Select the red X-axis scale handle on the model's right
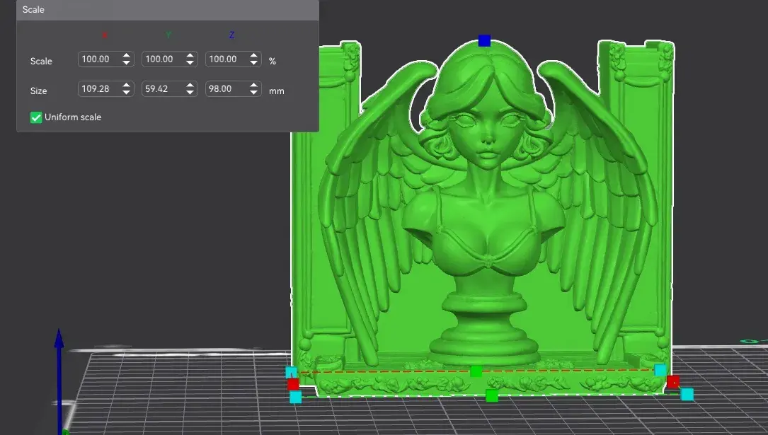The width and height of the screenshot is (768, 435). (673, 382)
